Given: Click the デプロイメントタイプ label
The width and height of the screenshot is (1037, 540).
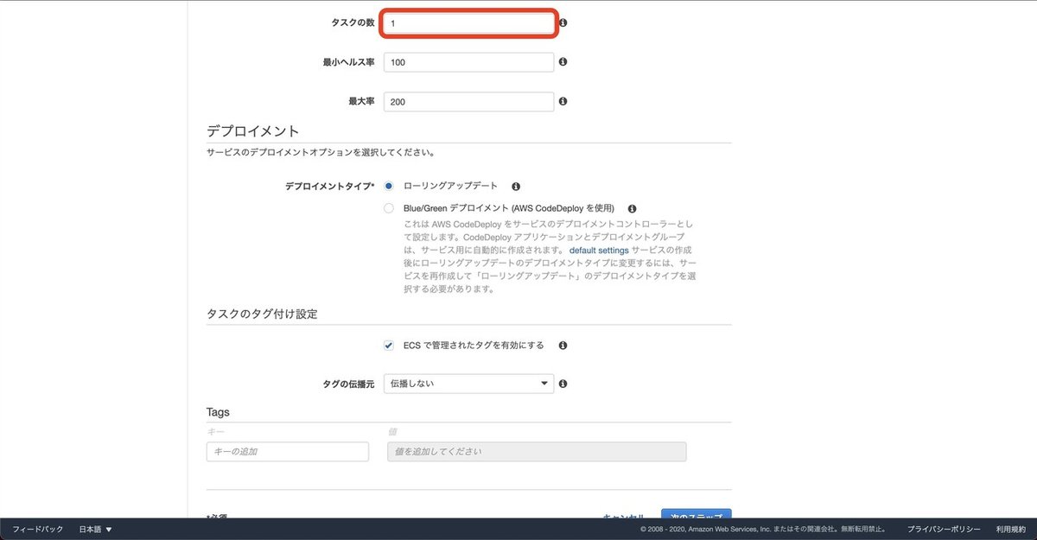Looking at the screenshot, I should pyautogui.click(x=330, y=186).
